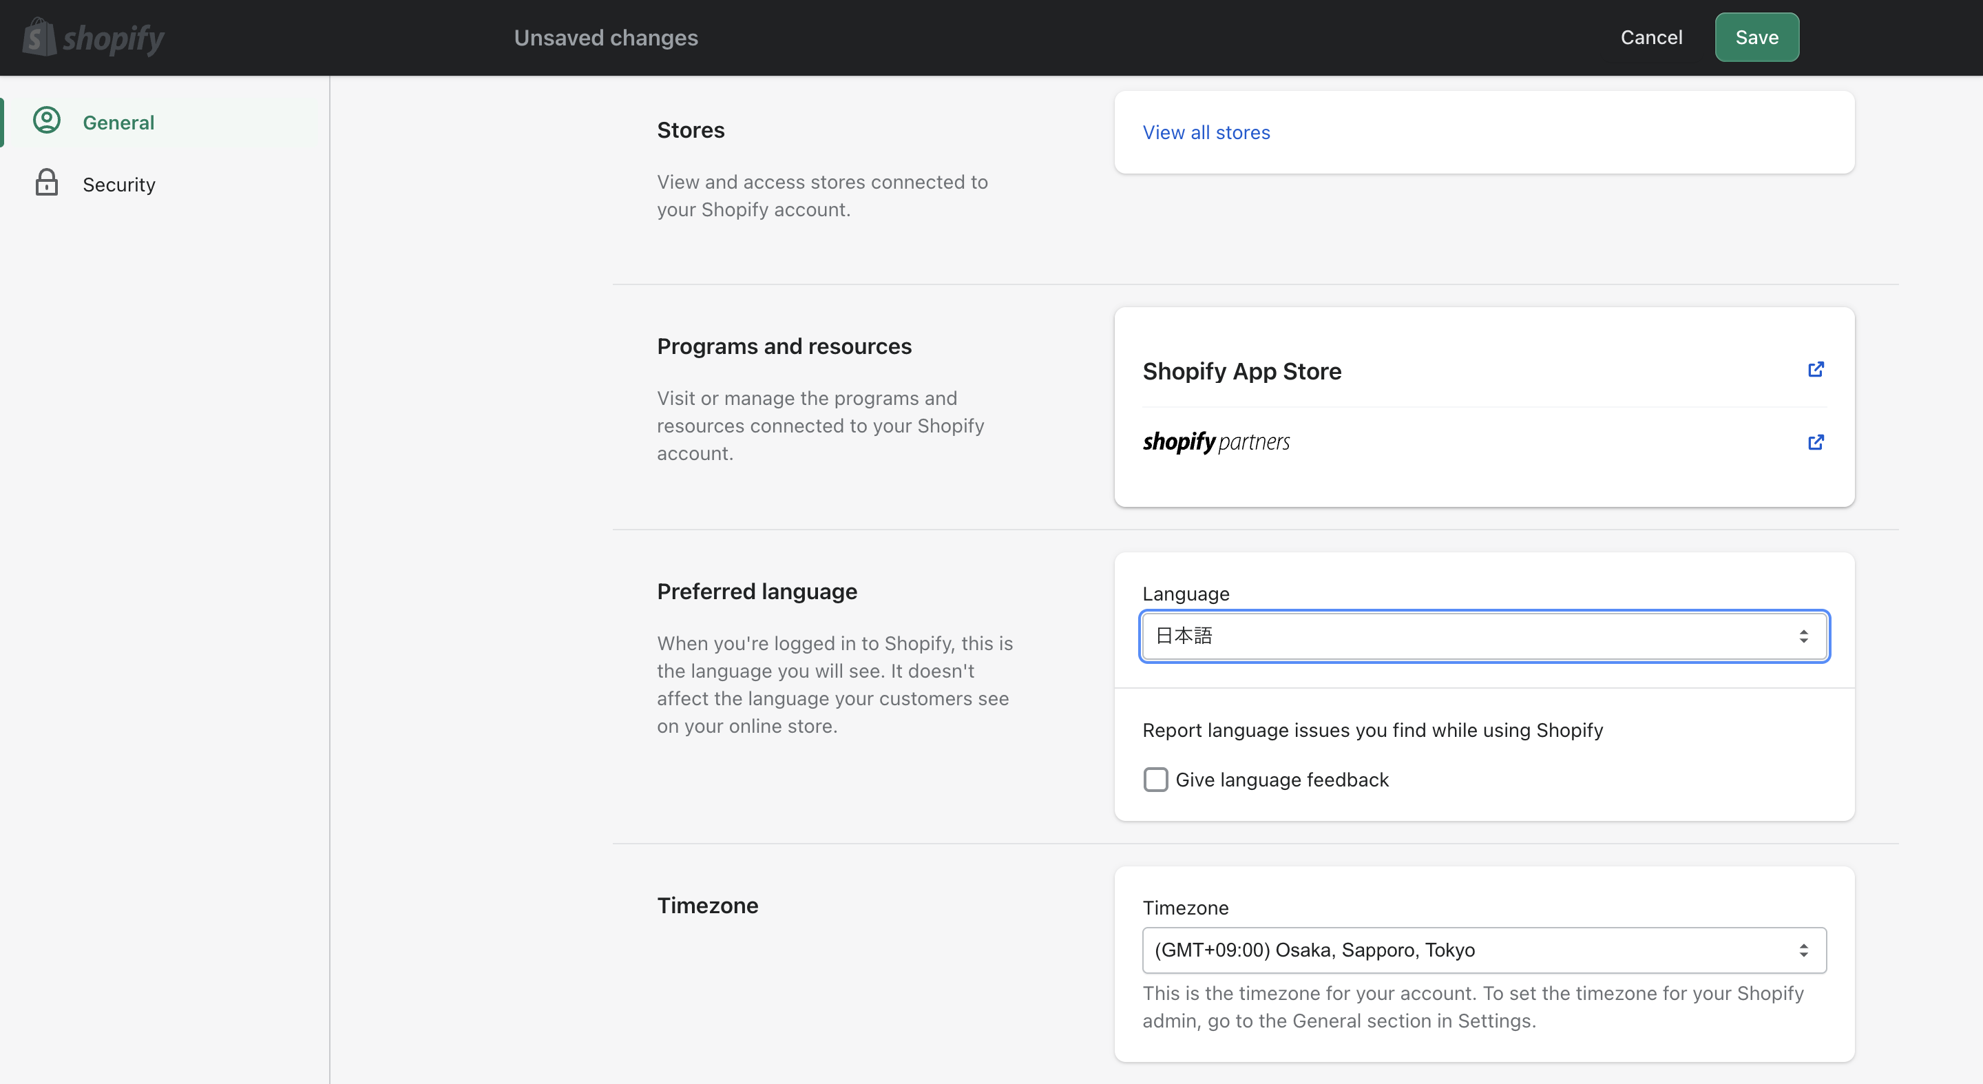Click the Timezone select's up-down arrows
Image resolution: width=1983 pixels, height=1084 pixels.
(1803, 950)
